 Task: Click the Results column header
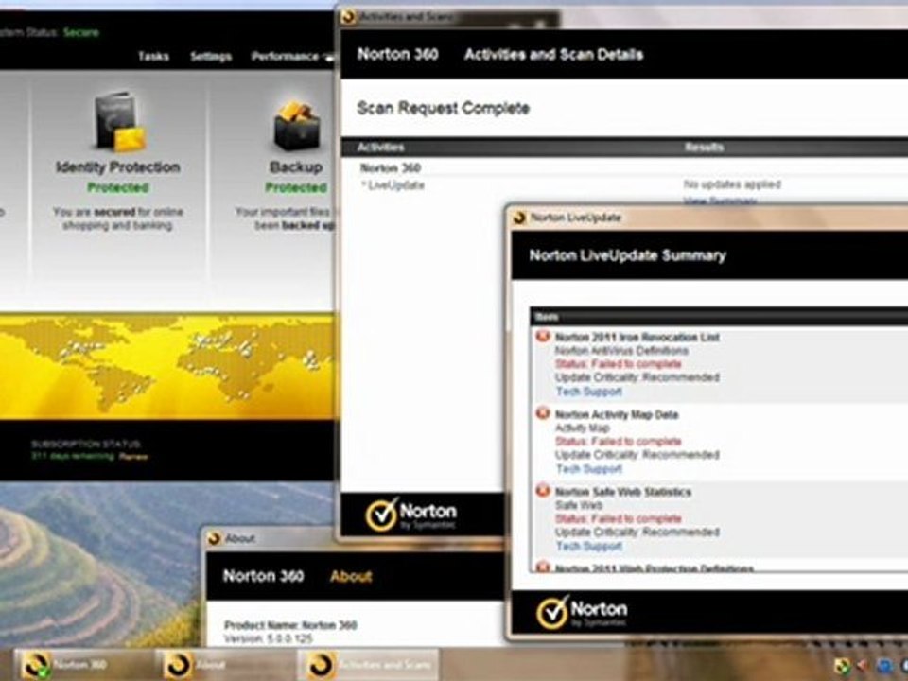click(x=704, y=148)
